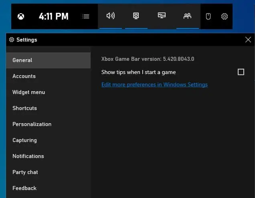The height and width of the screenshot is (198, 255).
Task: Click the Xbox Game Bar version text
Action: click(148, 59)
